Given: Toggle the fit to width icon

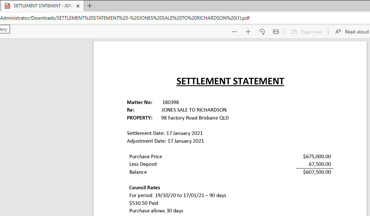Looking at the screenshot, I should (x=276, y=32).
